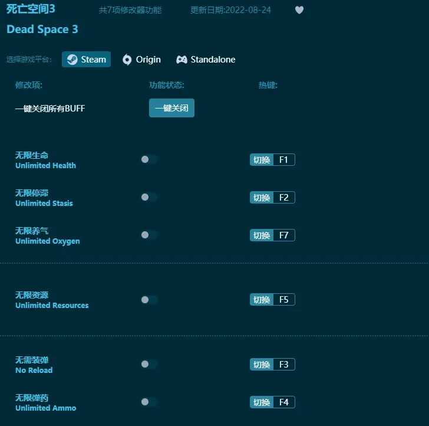Image resolution: width=429 pixels, height=426 pixels.
Task: Click 切换 button for F3 hotkey
Action: pyautogui.click(x=262, y=365)
